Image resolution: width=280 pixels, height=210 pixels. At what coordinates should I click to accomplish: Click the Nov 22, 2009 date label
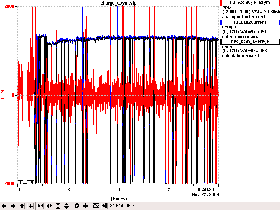point(205,194)
